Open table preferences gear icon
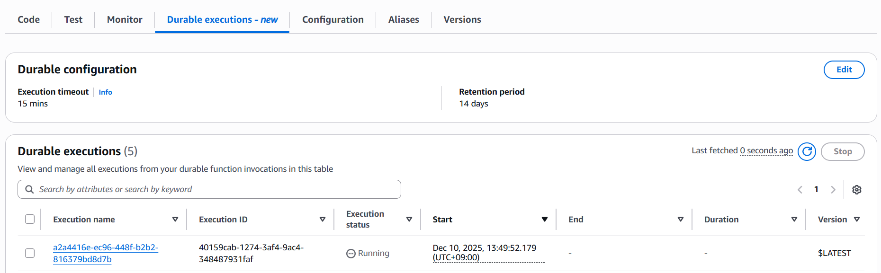This screenshot has width=881, height=273. coord(856,190)
